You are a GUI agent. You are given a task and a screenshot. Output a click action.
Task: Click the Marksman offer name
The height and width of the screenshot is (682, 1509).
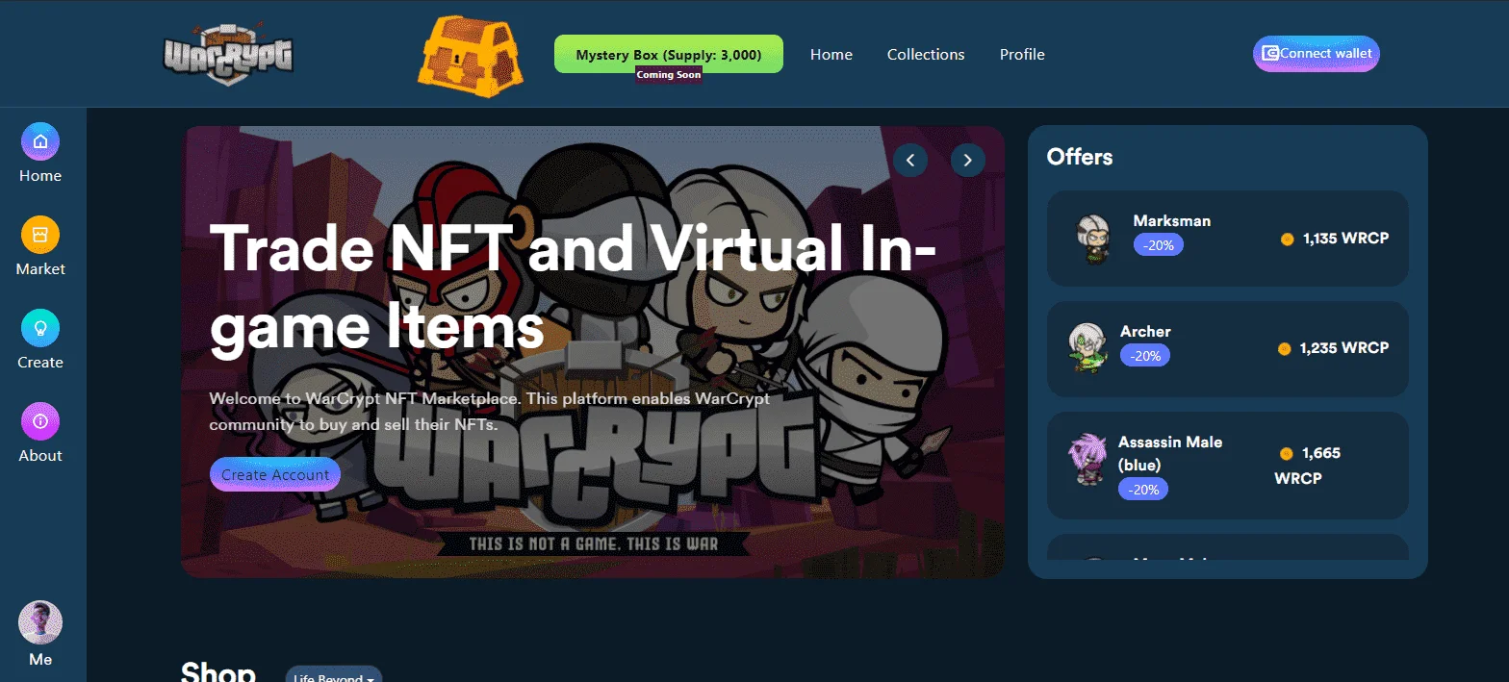click(1172, 220)
